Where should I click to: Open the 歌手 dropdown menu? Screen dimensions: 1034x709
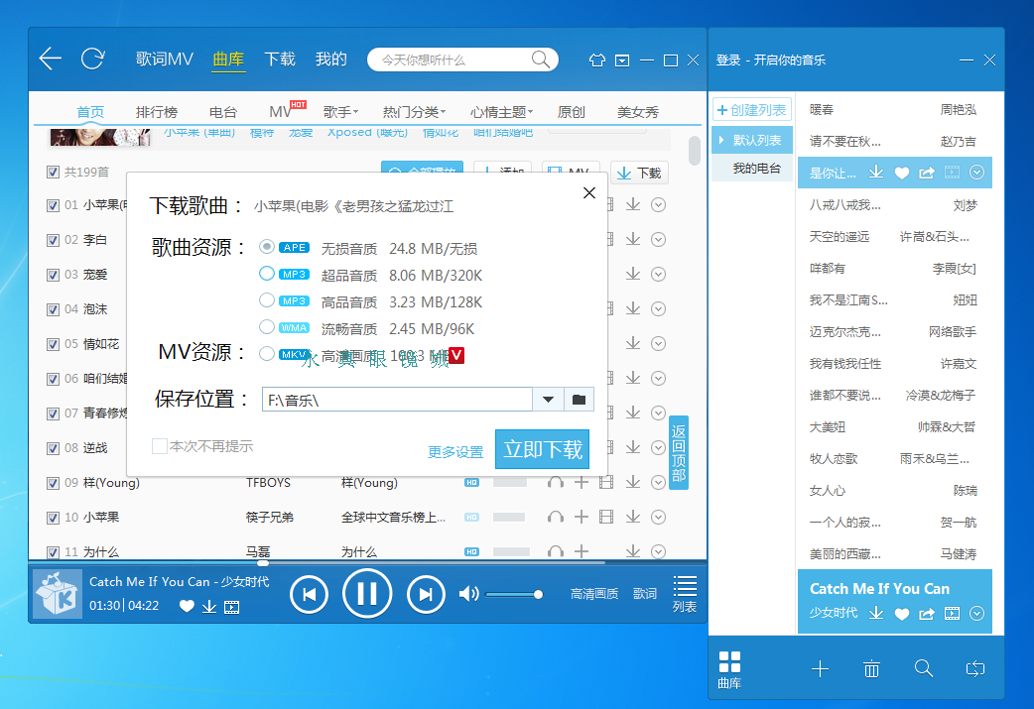point(340,111)
